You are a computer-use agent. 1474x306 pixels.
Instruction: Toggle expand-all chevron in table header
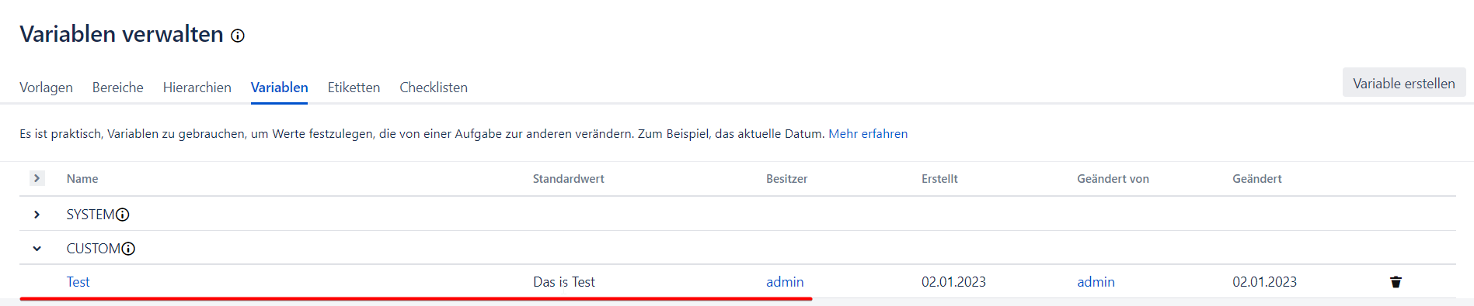pyautogui.click(x=37, y=178)
